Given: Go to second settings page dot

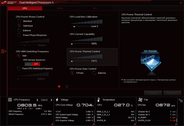Looking at the screenshot, I should click(67, 86).
